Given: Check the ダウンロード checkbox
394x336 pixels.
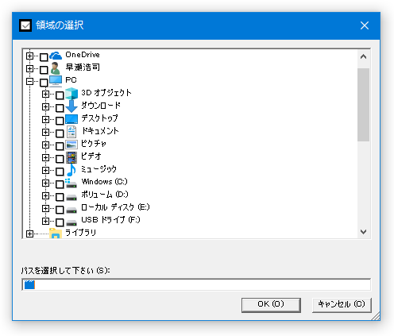Looking at the screenshot, I should [60, 108].
